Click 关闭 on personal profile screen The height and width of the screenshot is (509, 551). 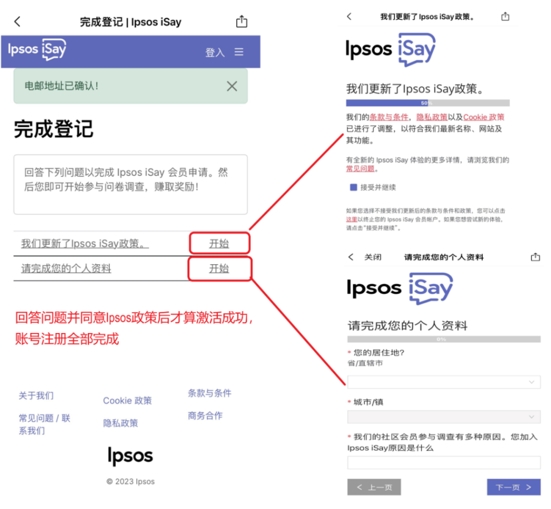tap(373, 257)
